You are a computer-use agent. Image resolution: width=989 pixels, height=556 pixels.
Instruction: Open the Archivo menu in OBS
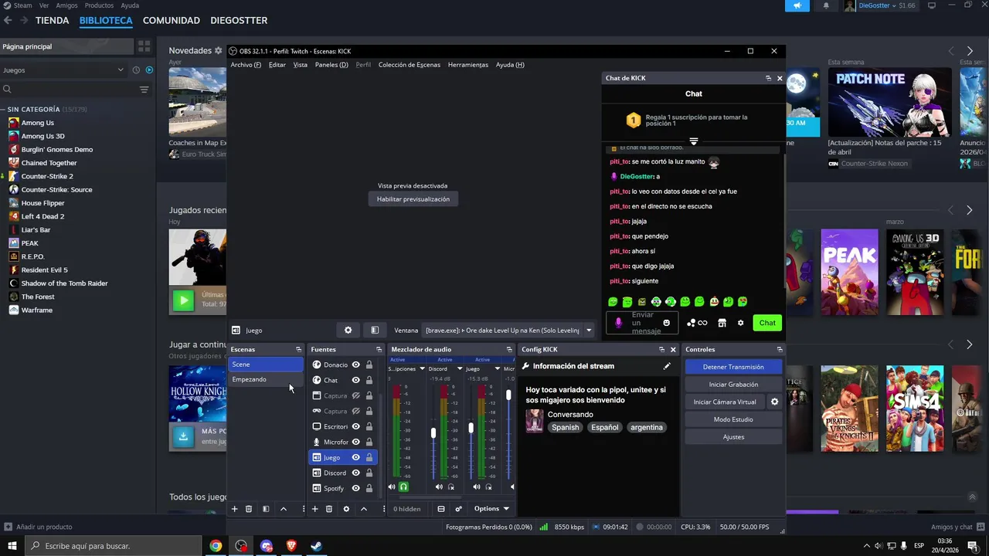[x=246, y=65]
